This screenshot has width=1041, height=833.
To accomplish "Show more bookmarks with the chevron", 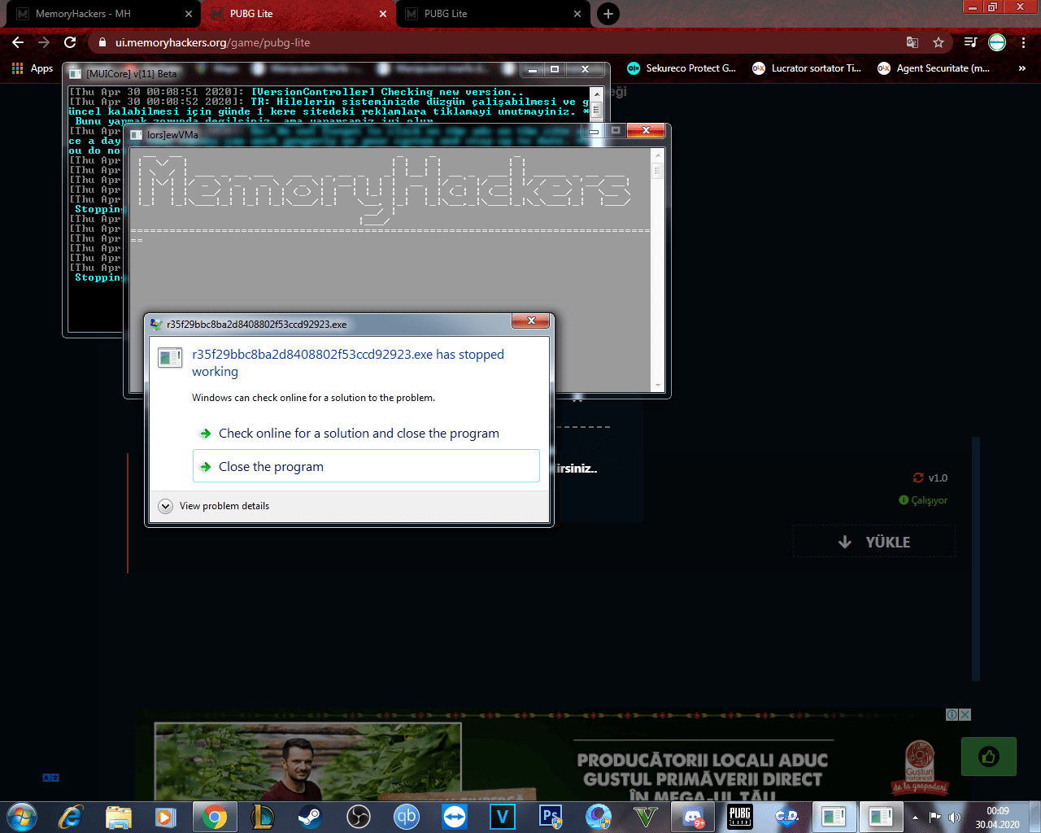I will click(x=1022, y=68).
